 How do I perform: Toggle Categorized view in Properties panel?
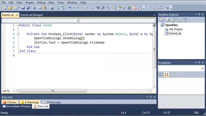[161, 74]
